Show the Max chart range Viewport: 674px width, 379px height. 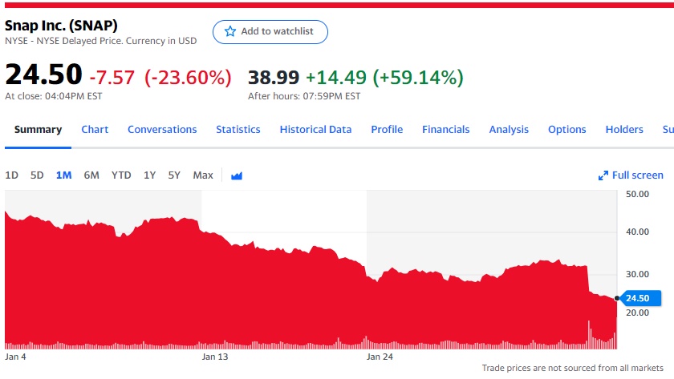pos(203,175)
